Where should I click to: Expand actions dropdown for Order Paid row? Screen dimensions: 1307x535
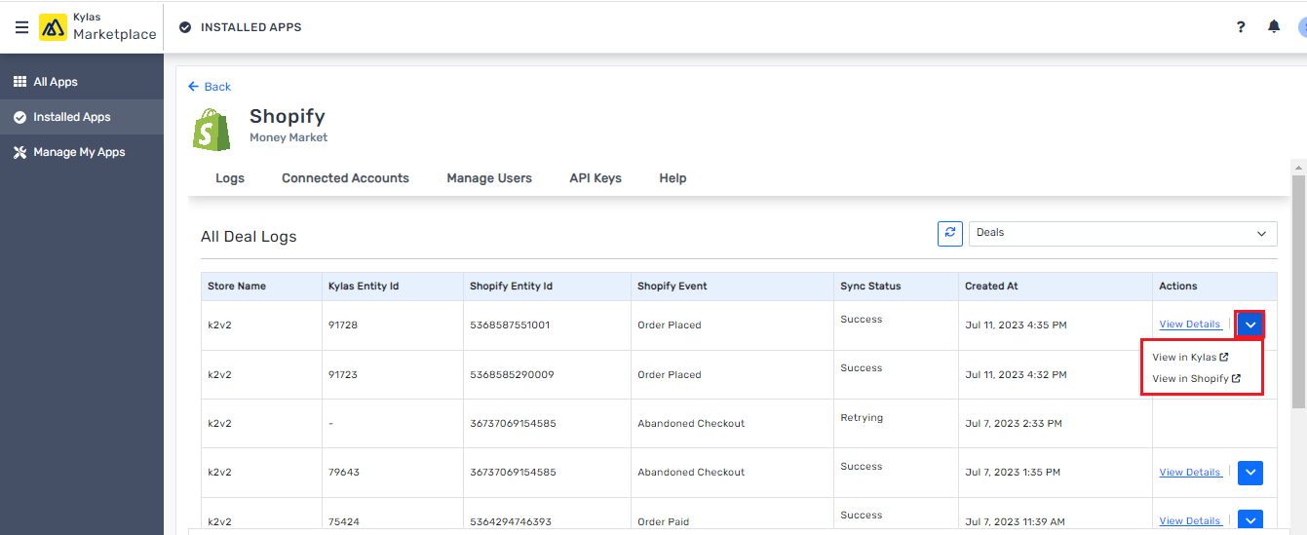point(1249,521)
